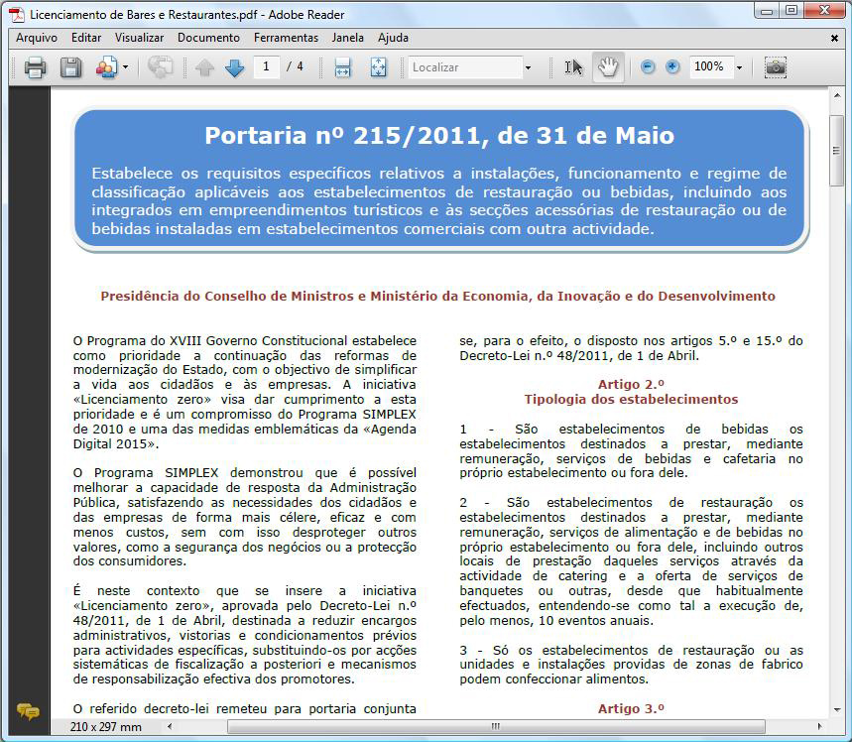Open the Arquivo menu
The width and height of the screenshot is (852, 742).
click(37, 38)
